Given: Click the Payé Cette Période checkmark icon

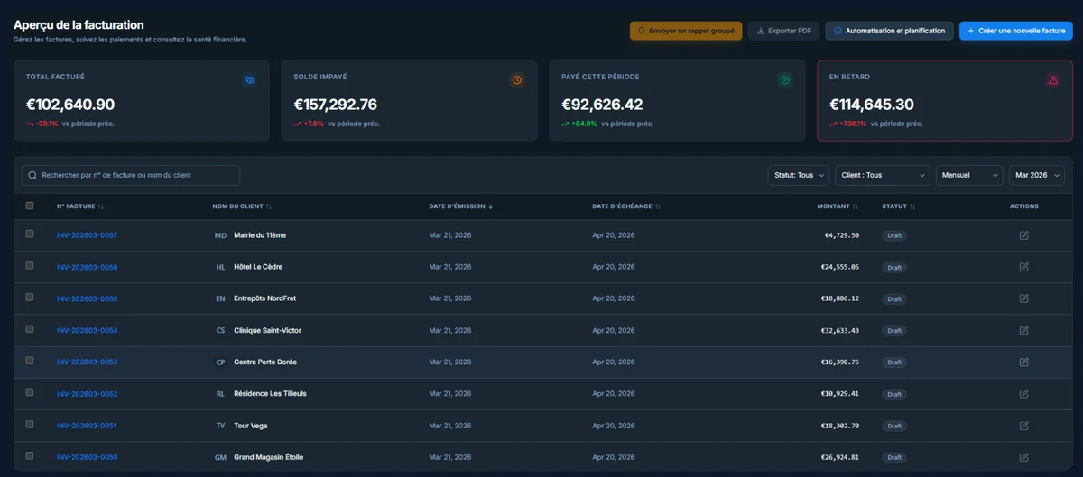Looking at the screenshot, I should [785, 80].
